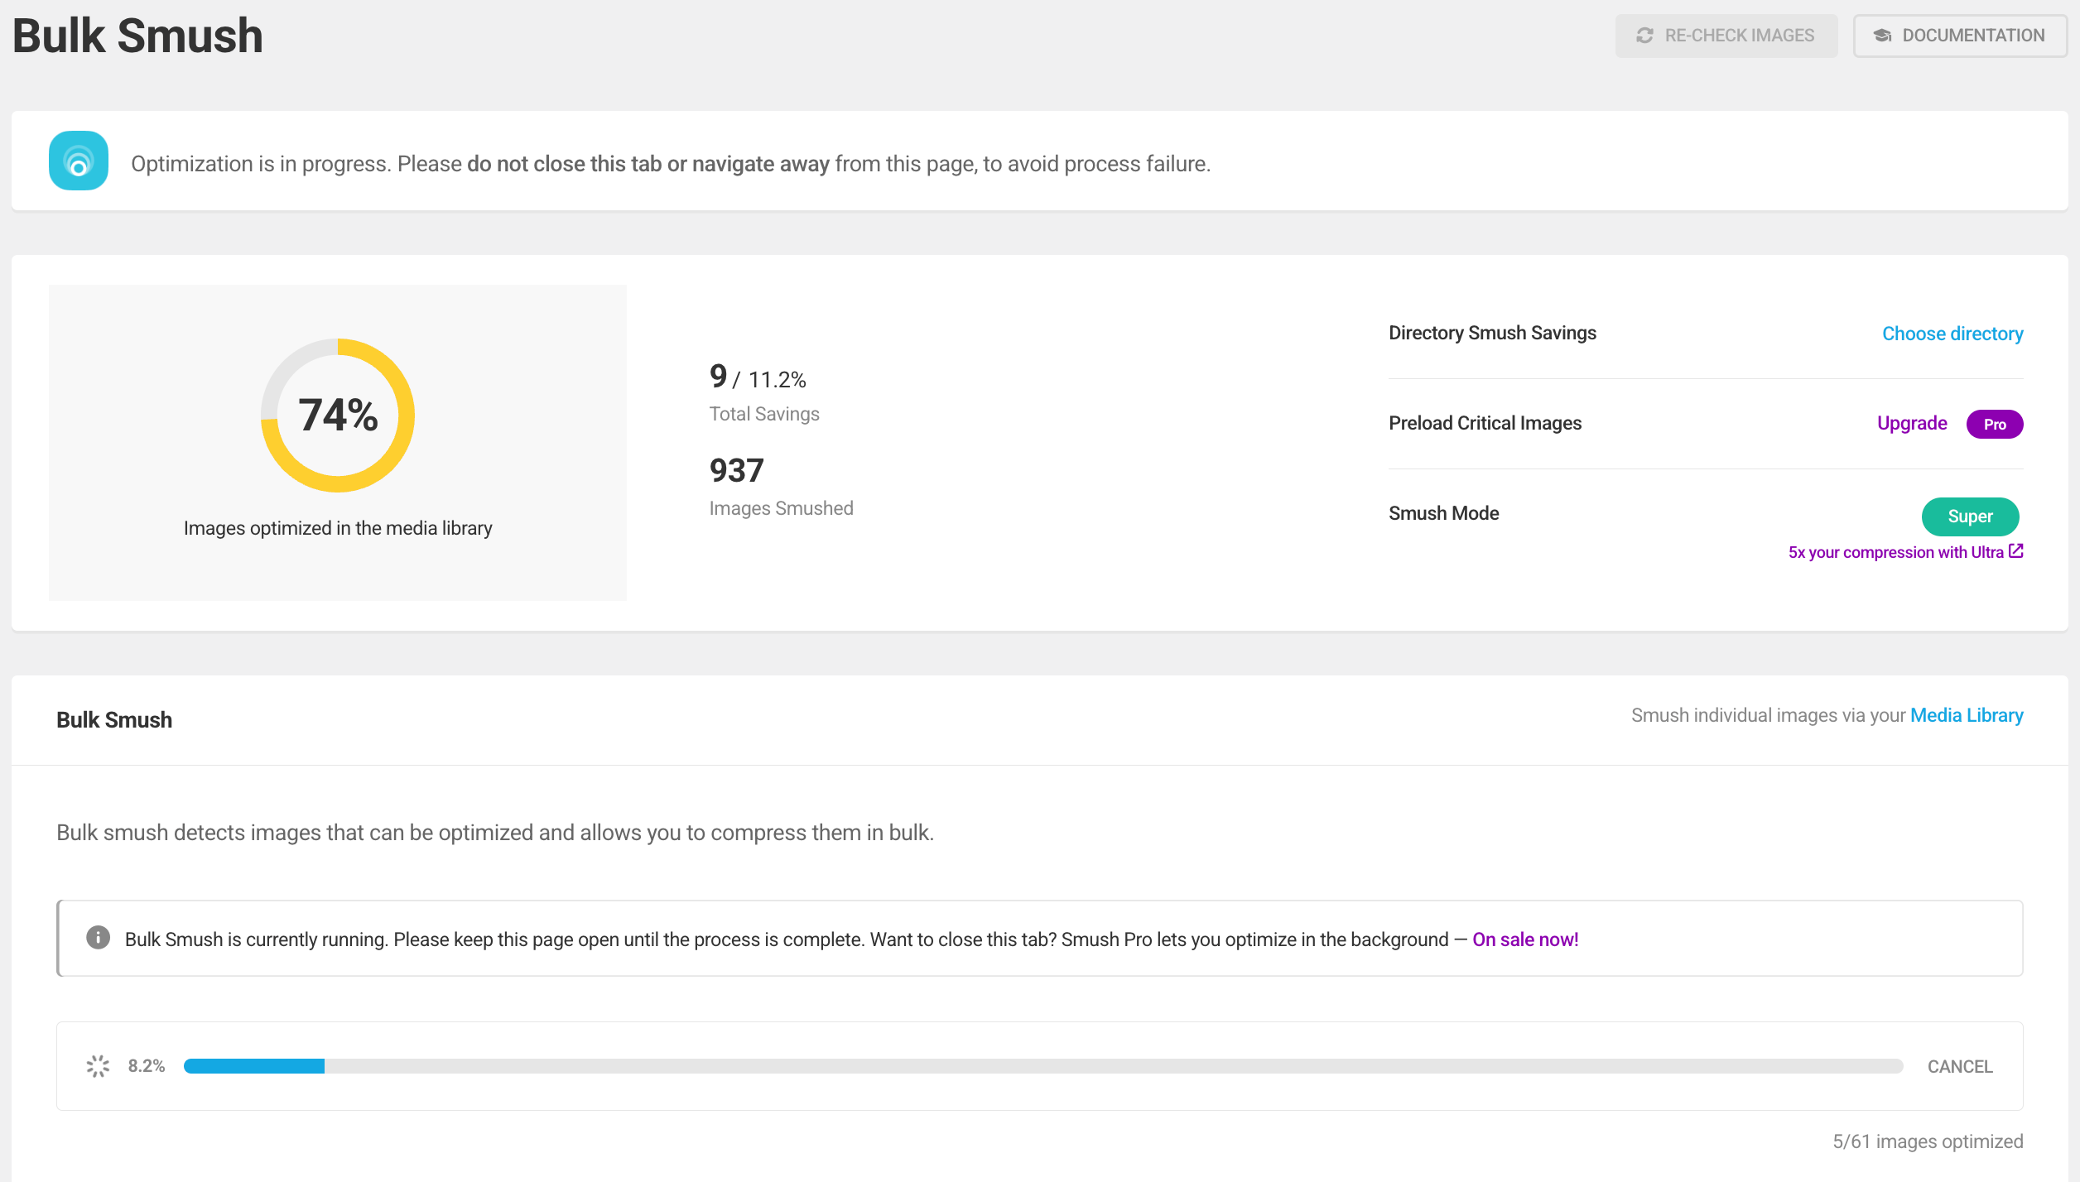Image resolution: width=2080 pixels, height=1182 pixels.
Task: Cancel the bulk smush process
Action: point(1959,1066)
